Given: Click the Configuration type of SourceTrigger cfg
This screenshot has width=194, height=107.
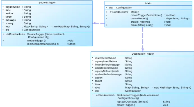Looking at the screenshot, I should click(x=32, y=30).
